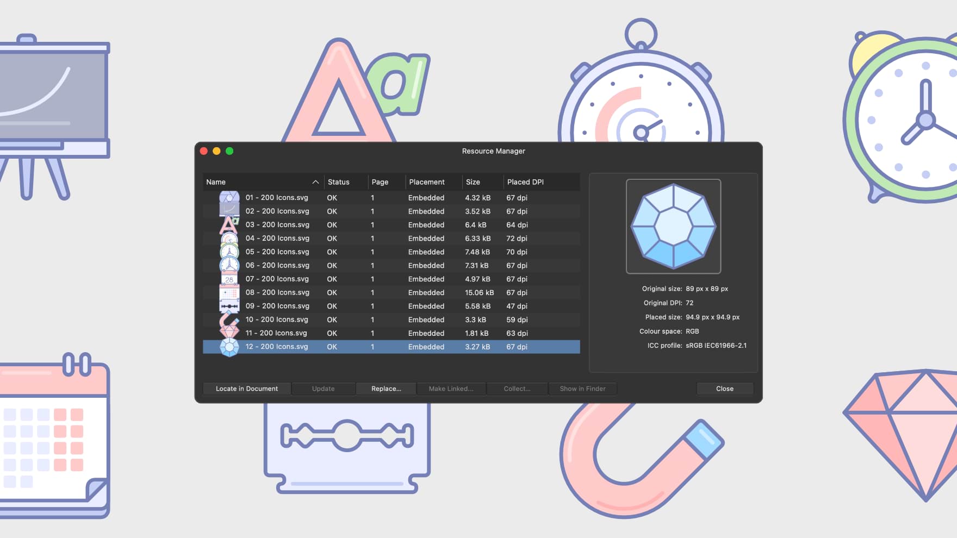Click the Colour space RGB value
This screenshot has width=957, height=538.
(x=692, y=331)
